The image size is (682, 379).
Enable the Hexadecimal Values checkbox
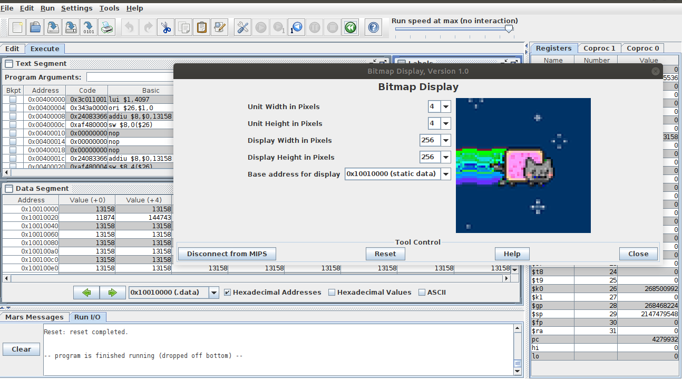332,292
